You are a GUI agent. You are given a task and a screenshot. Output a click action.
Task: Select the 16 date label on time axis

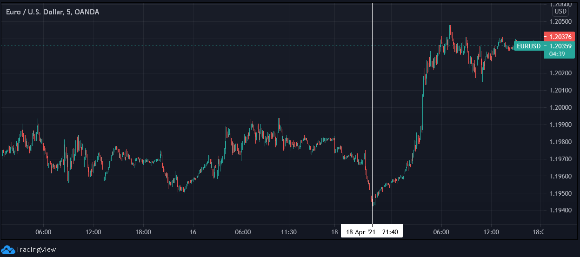coord(193,231)
